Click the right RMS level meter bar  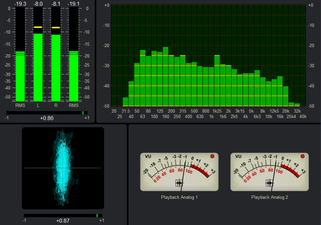pos(73,76)
